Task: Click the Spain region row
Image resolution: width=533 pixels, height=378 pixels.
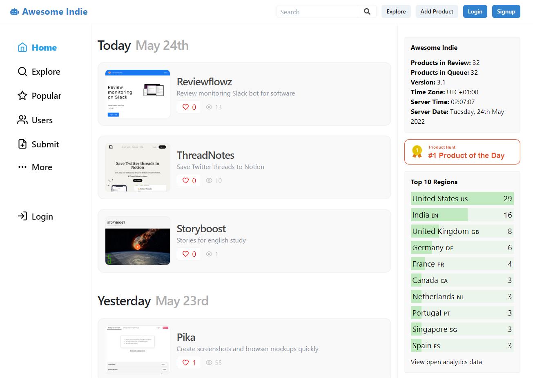Action: tap(462, 345)
